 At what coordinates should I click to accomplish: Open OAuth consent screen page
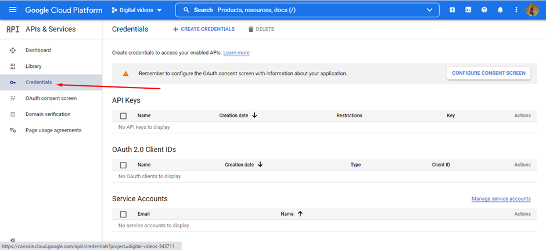point(51,99)
